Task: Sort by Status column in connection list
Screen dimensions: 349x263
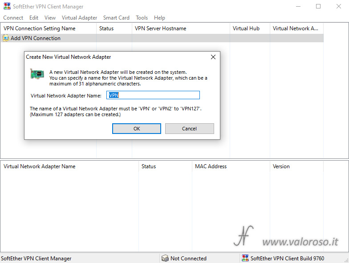Action: coord(114,28)
